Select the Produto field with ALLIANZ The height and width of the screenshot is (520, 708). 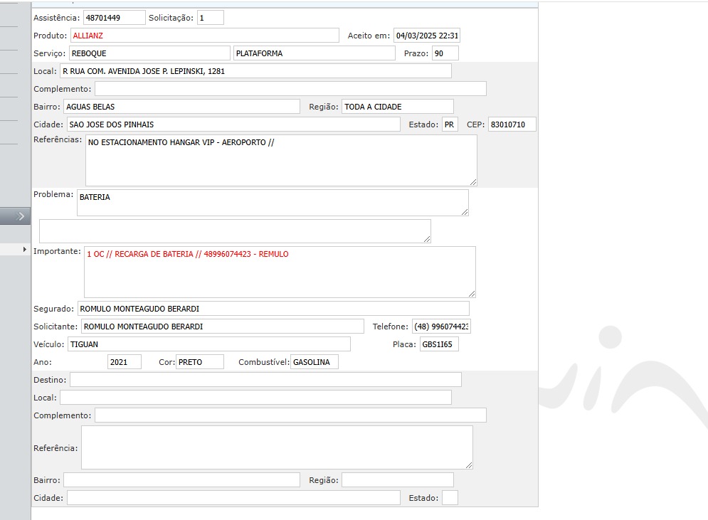pos(204,36)
